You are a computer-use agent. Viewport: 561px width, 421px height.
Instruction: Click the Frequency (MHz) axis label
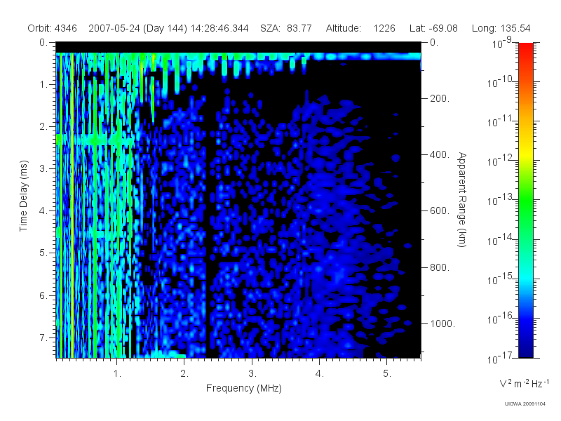[244, 388]
